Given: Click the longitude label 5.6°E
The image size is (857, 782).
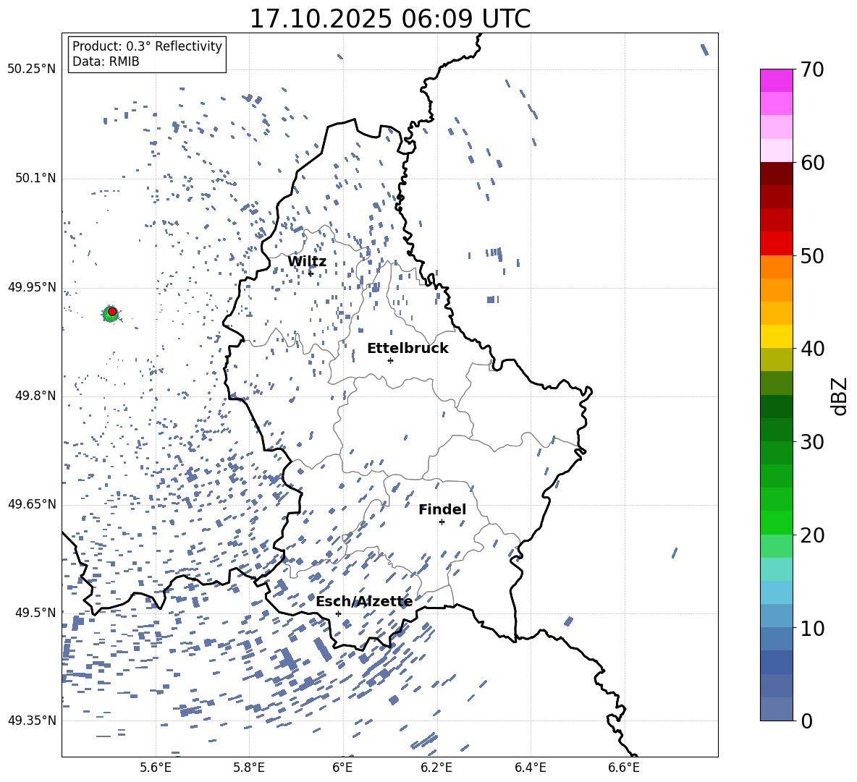Looking at the screenshot, I should (156, 768).
